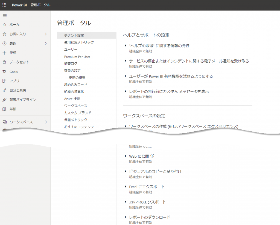Click the Create plus icon
The image size is (280, 225).
pyautogui.click(x=4, y=53)
